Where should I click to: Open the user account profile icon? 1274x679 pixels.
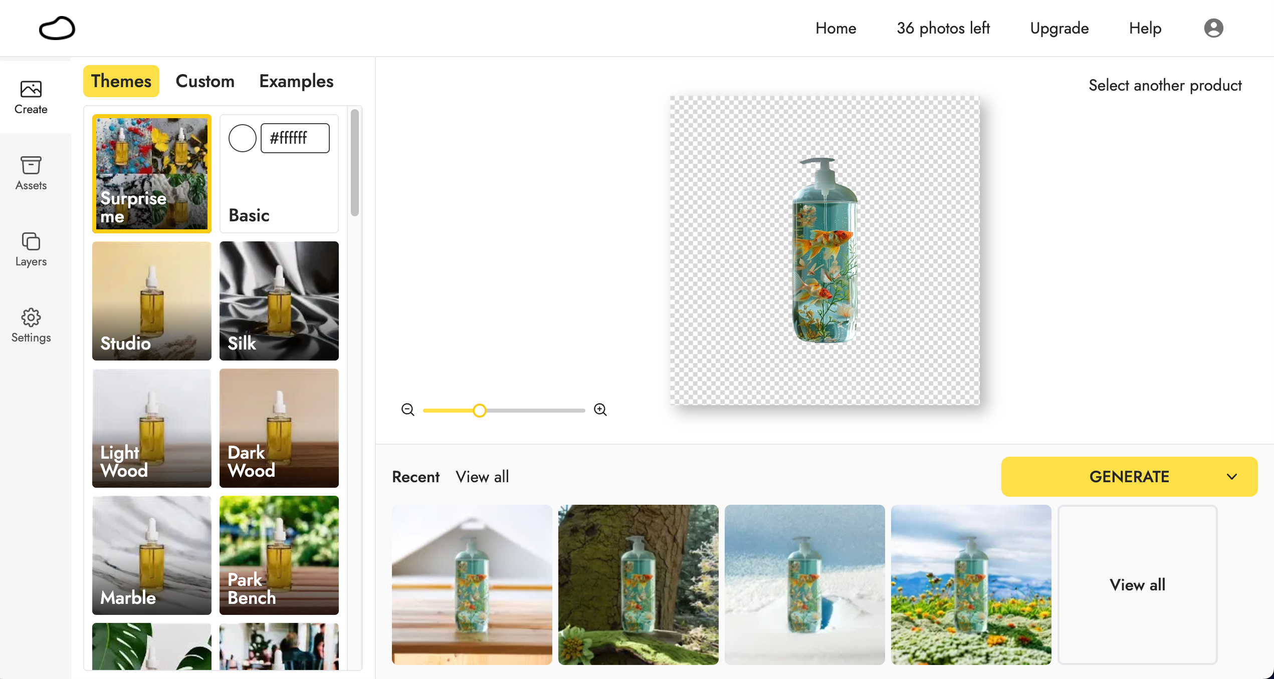click(1213, 28)
